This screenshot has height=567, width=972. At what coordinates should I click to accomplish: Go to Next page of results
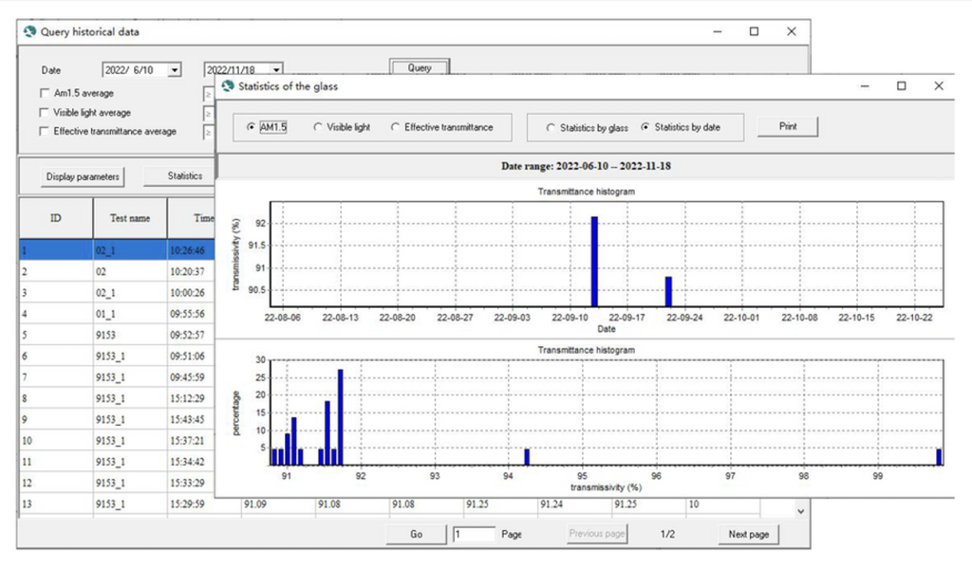(x=748, y=535)
